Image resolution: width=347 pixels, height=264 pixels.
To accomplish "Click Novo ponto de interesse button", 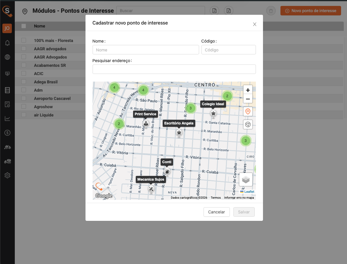I will pyautogui.click(x=311, y=11).
